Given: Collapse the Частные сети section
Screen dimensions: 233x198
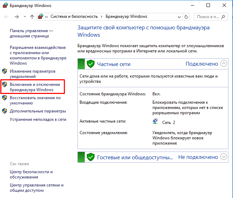Looking at the screenshot, I should point(224,64).
